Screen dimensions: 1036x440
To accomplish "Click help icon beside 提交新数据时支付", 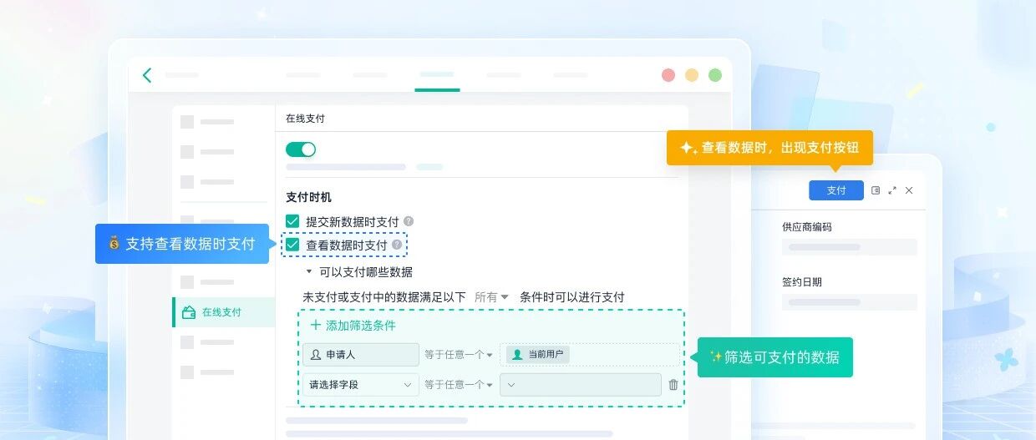I will point(409,221).
